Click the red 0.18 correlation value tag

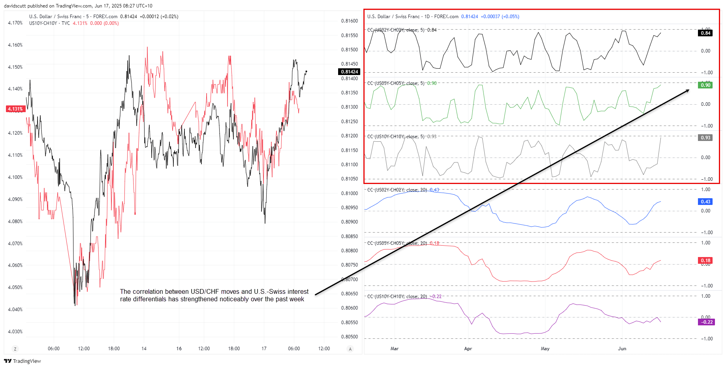[705, 261]
